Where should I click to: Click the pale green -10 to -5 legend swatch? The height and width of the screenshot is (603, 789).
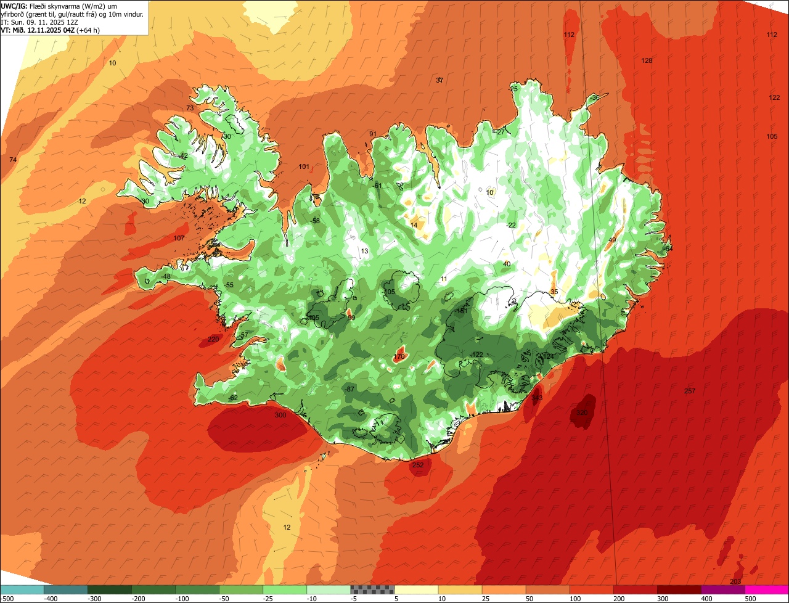(329, 589)
